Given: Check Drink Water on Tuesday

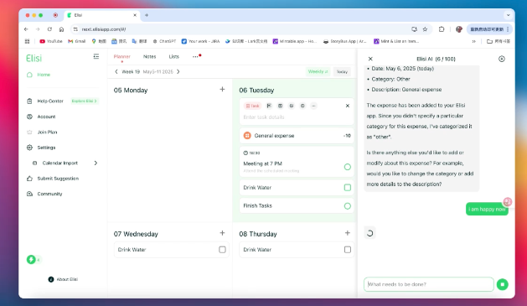Looking at the screenshot, I should (x=348, y=188).
